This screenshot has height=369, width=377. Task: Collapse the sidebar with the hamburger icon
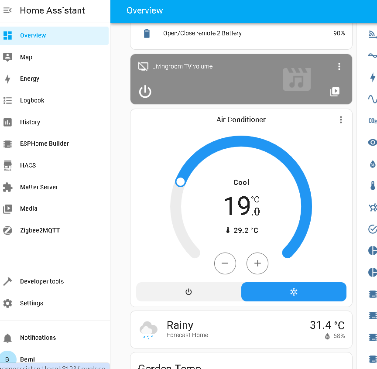7,10
